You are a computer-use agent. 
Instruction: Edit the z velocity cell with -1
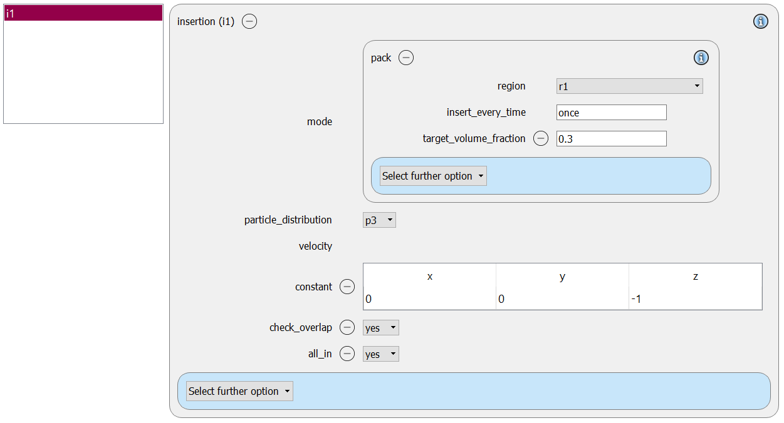(x=695, y=299)
